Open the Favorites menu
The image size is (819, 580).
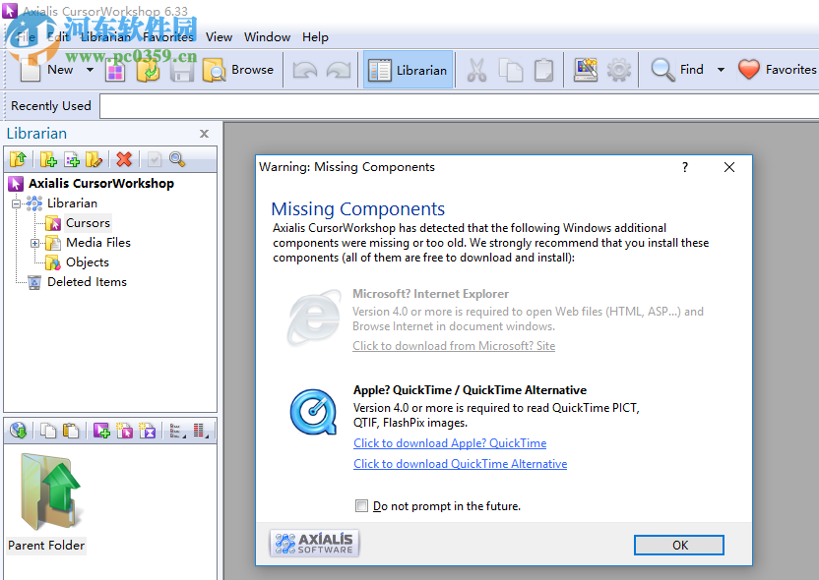(x=167, y=37)
